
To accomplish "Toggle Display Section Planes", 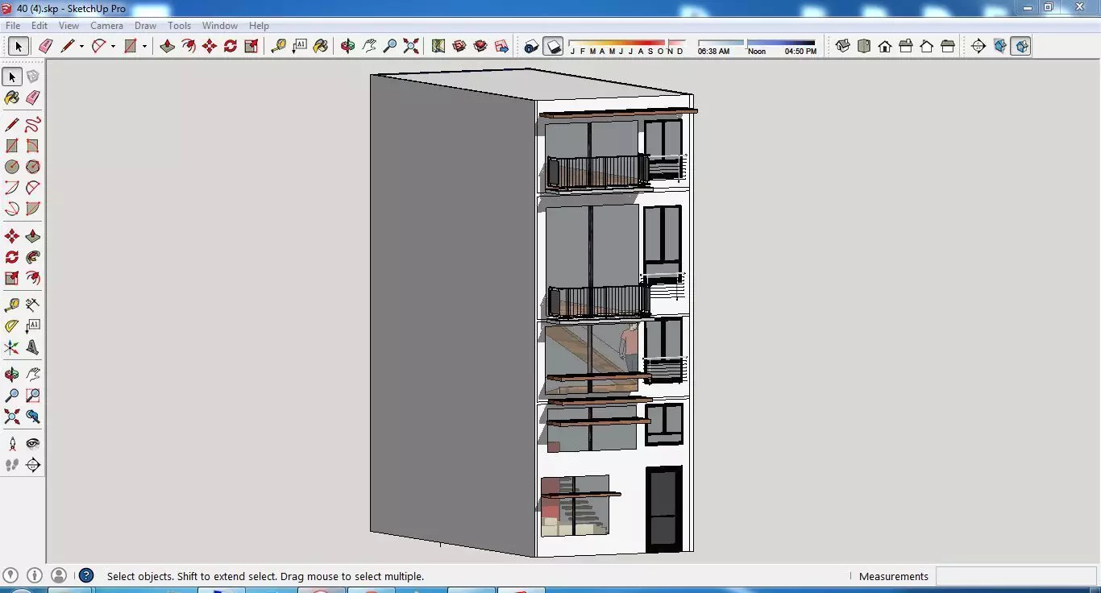I will tap(1000, 46).
